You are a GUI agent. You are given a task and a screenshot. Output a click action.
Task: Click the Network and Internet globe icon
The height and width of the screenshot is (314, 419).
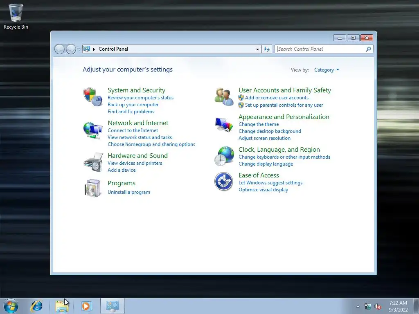pos(93,130)
